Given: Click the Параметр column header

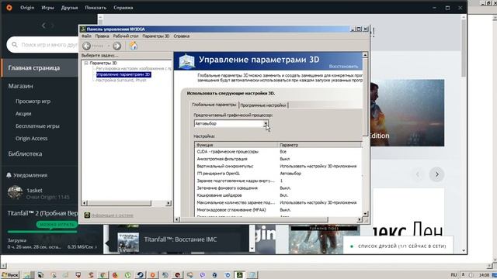Looking at the screenshot, I should click(319, 145).
